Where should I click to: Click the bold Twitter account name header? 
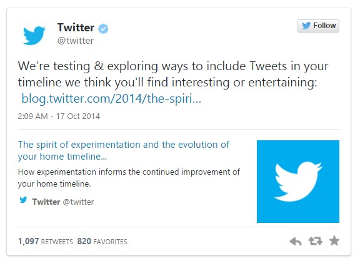(x=76, y=28)
